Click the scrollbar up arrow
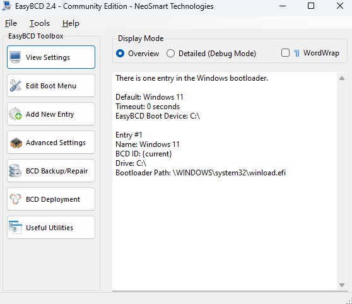 [342, 78]
